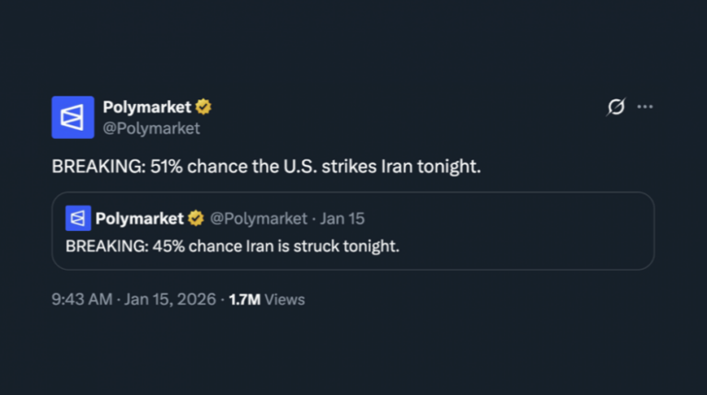Viewport: 707px width, 395px height.
Task: Click the 9:43 AM post time
Action: tap(82, 299)
